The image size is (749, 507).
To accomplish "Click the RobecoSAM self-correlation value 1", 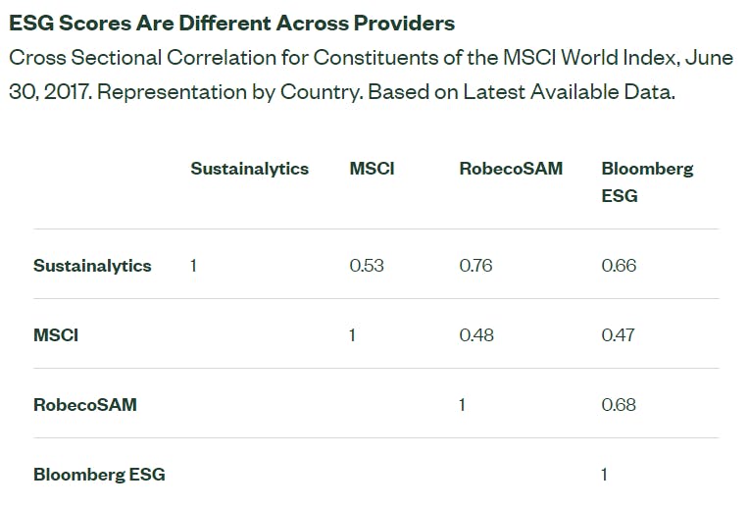I will coord(462,404).
